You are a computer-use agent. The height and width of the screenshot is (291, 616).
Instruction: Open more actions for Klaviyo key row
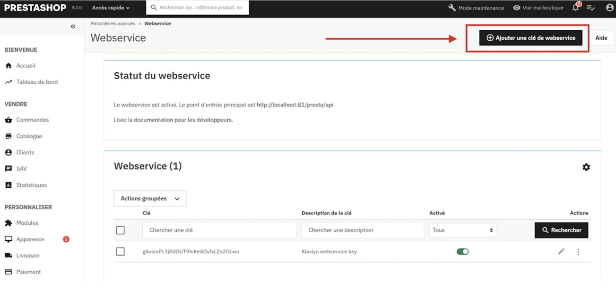click(x=578, y=252)
